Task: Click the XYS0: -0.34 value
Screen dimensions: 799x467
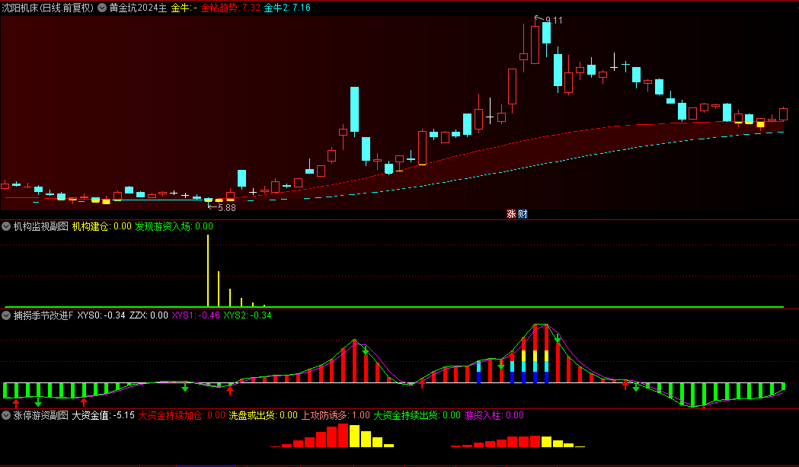Action: click(101, 315)
